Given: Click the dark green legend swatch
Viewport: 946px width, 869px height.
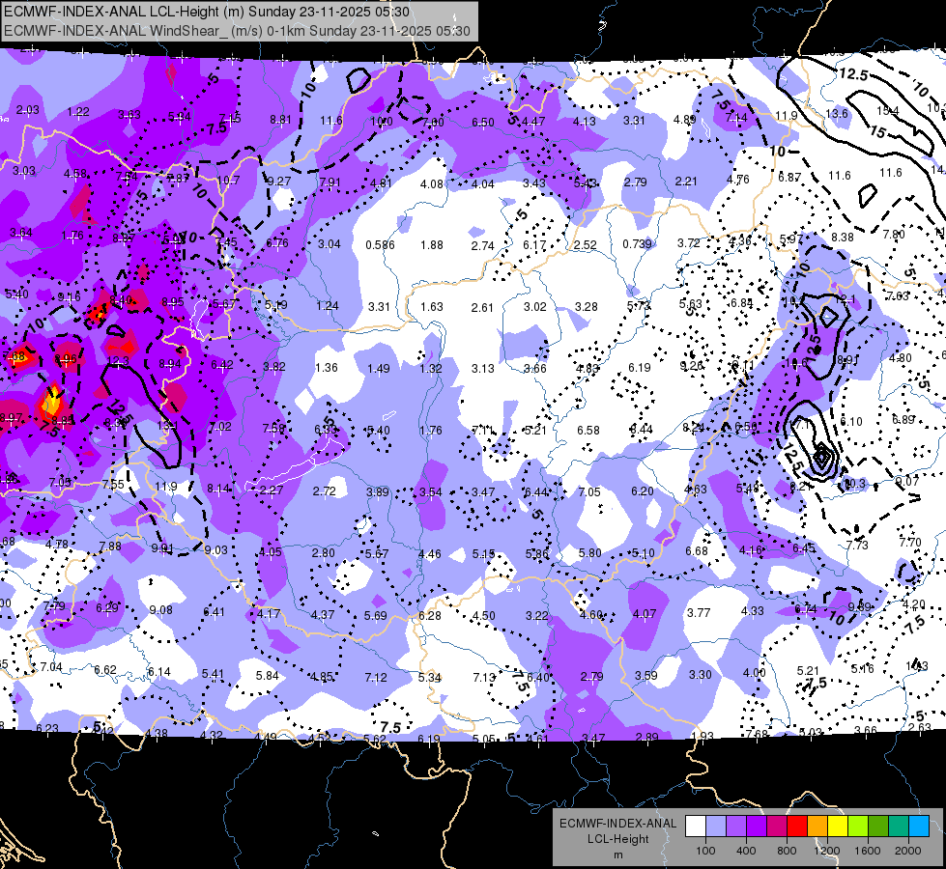Looking at the screenshot, I should tap(878, 827).
